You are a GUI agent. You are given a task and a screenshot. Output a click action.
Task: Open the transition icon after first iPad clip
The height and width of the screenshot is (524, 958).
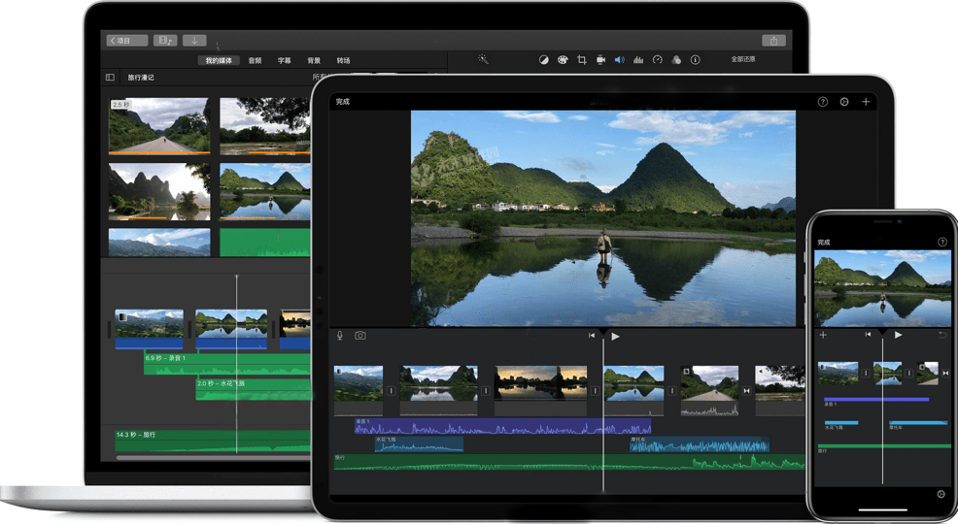pos(391,390)
